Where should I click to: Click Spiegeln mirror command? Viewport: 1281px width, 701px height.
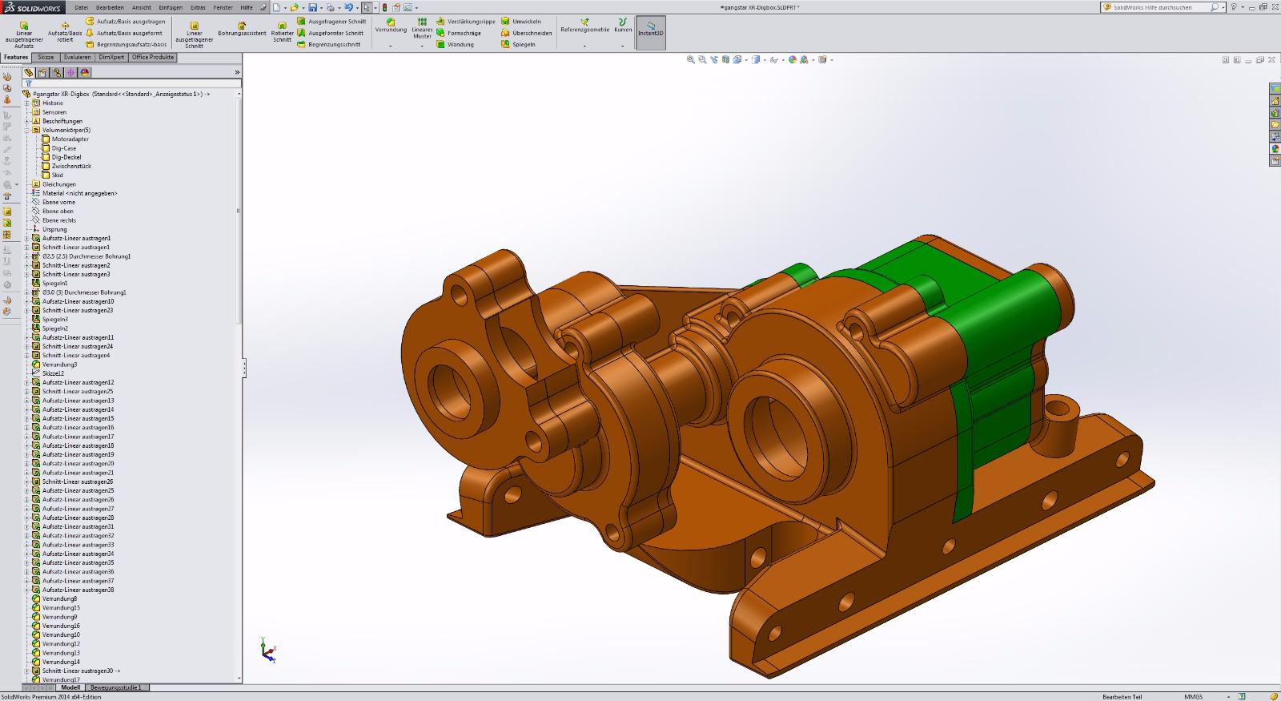click(x=518, y=44)
